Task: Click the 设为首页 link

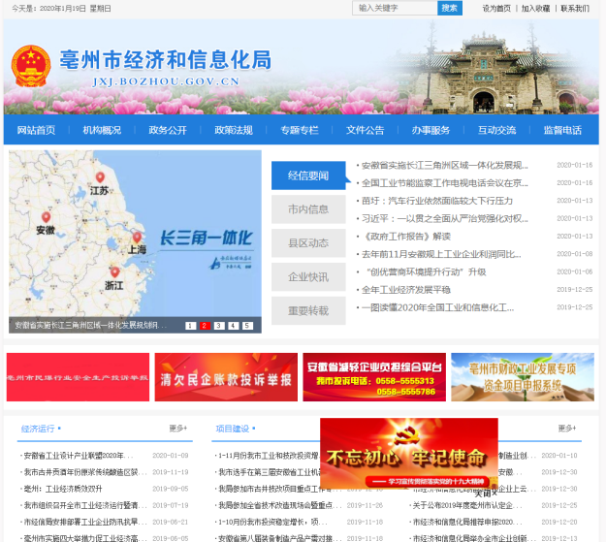Action: click(496, 8)
